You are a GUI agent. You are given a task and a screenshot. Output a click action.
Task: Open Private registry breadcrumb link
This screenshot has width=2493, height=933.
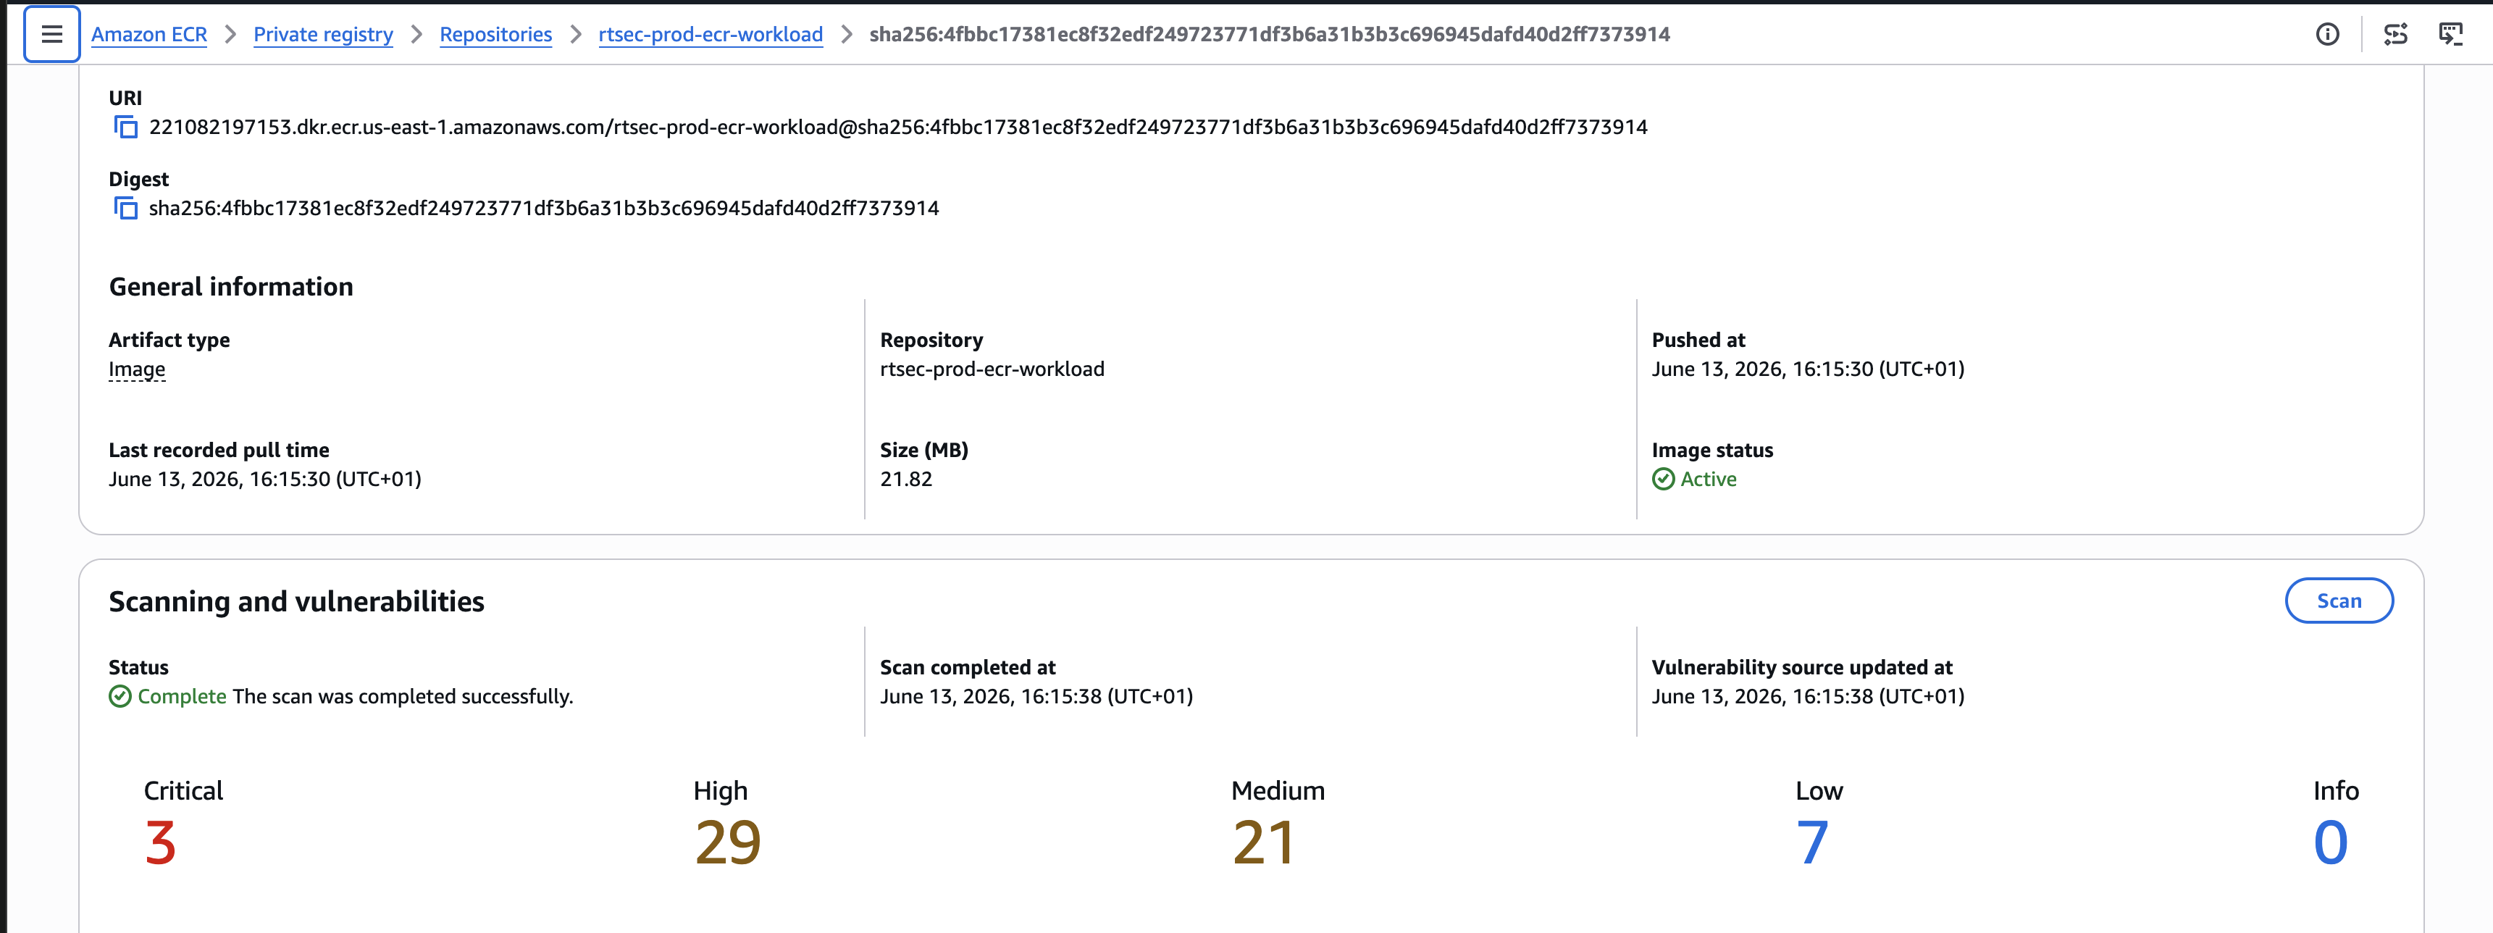(x=323, y=35)
